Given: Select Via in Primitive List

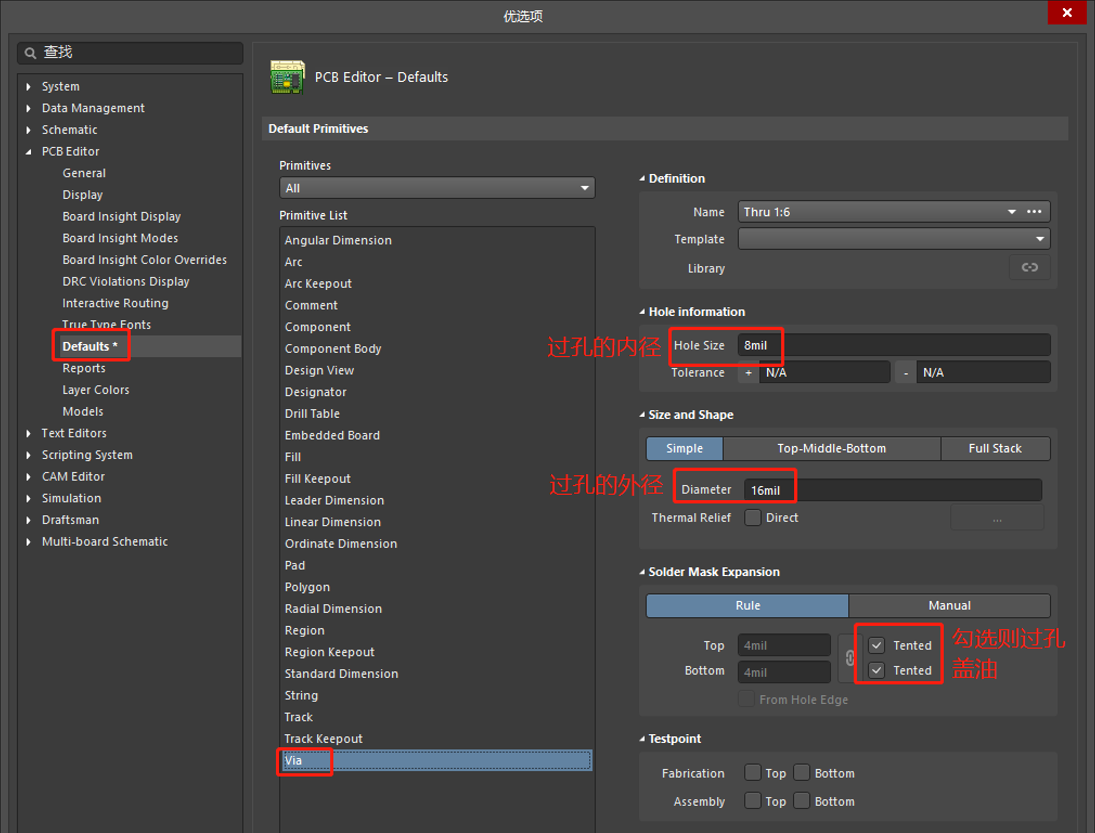Looking at the screenshot, I should [437, 760].
